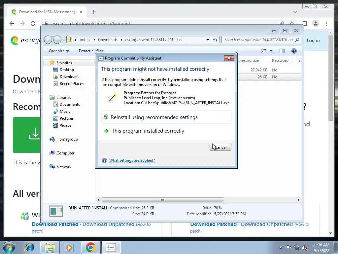The image size is (338, 254).
Task: Open Explorer help question mark icon
Action: point(294,51)
